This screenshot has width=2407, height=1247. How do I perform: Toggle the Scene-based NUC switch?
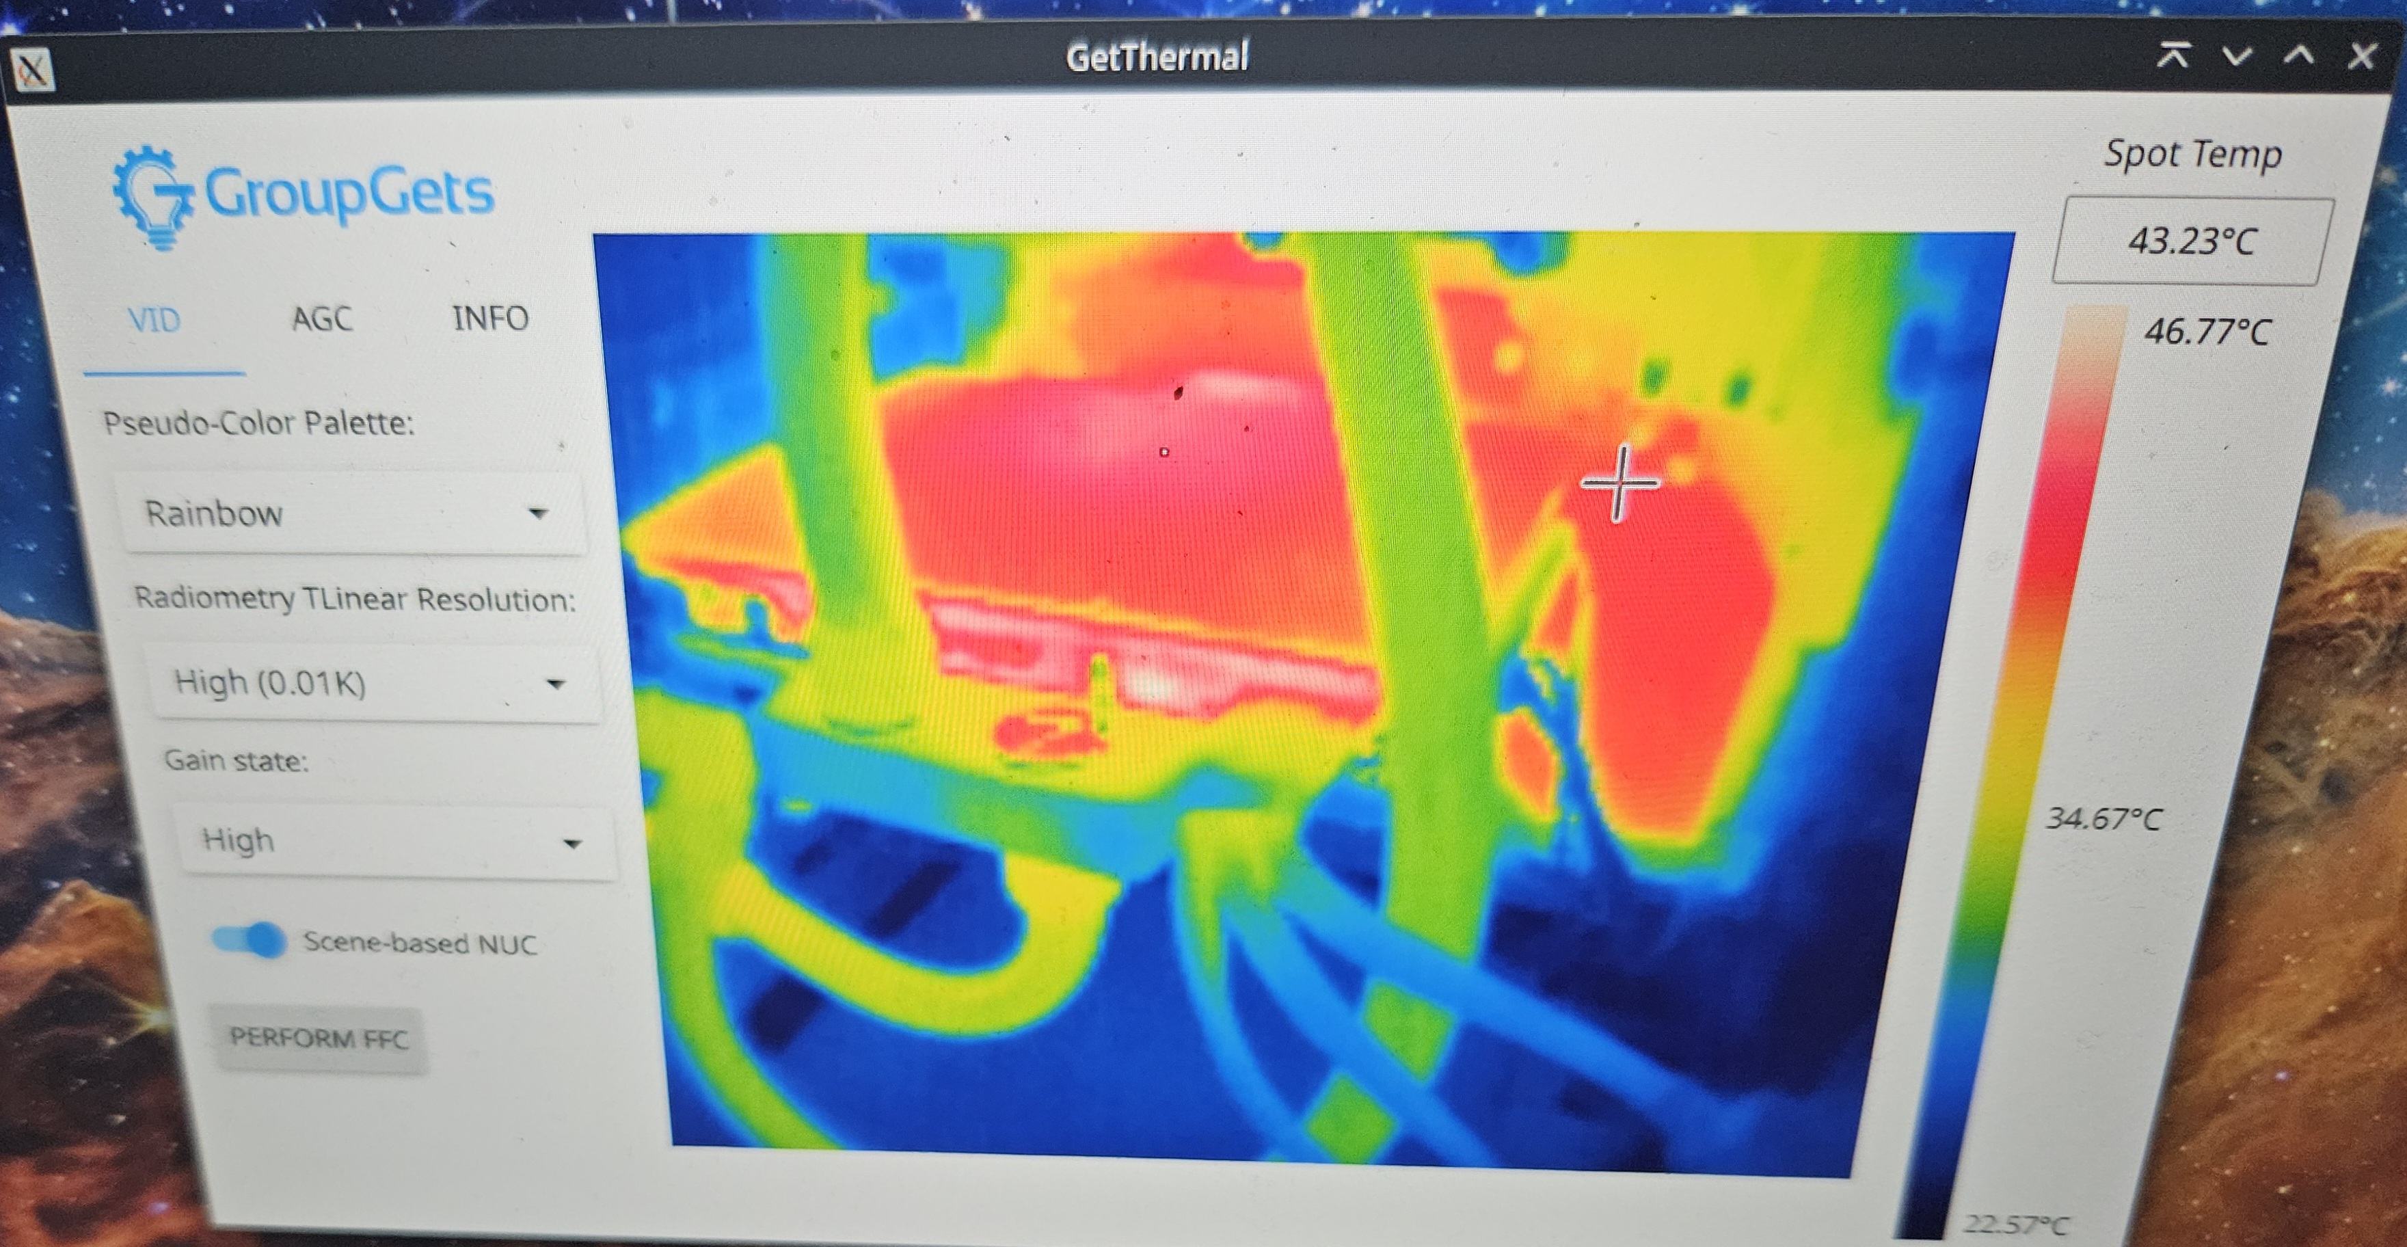pyautogui.click(x=250, y=939)
